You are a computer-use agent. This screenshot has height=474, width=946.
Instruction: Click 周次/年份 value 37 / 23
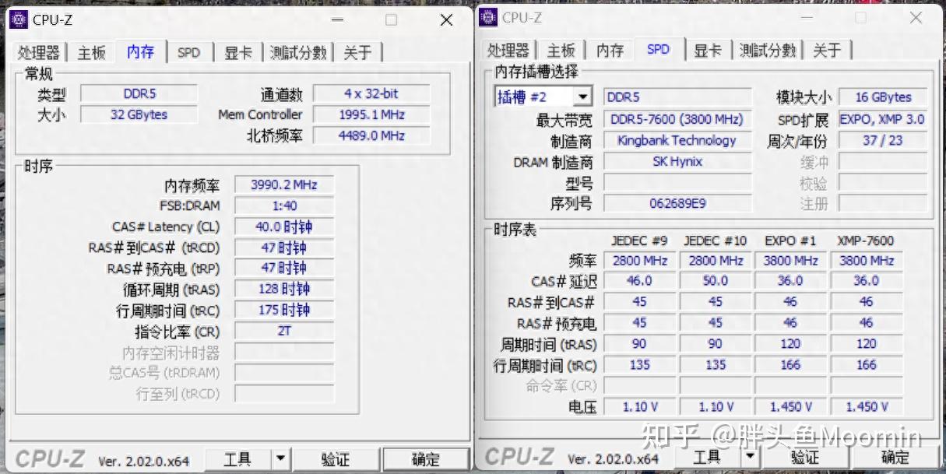883,141
